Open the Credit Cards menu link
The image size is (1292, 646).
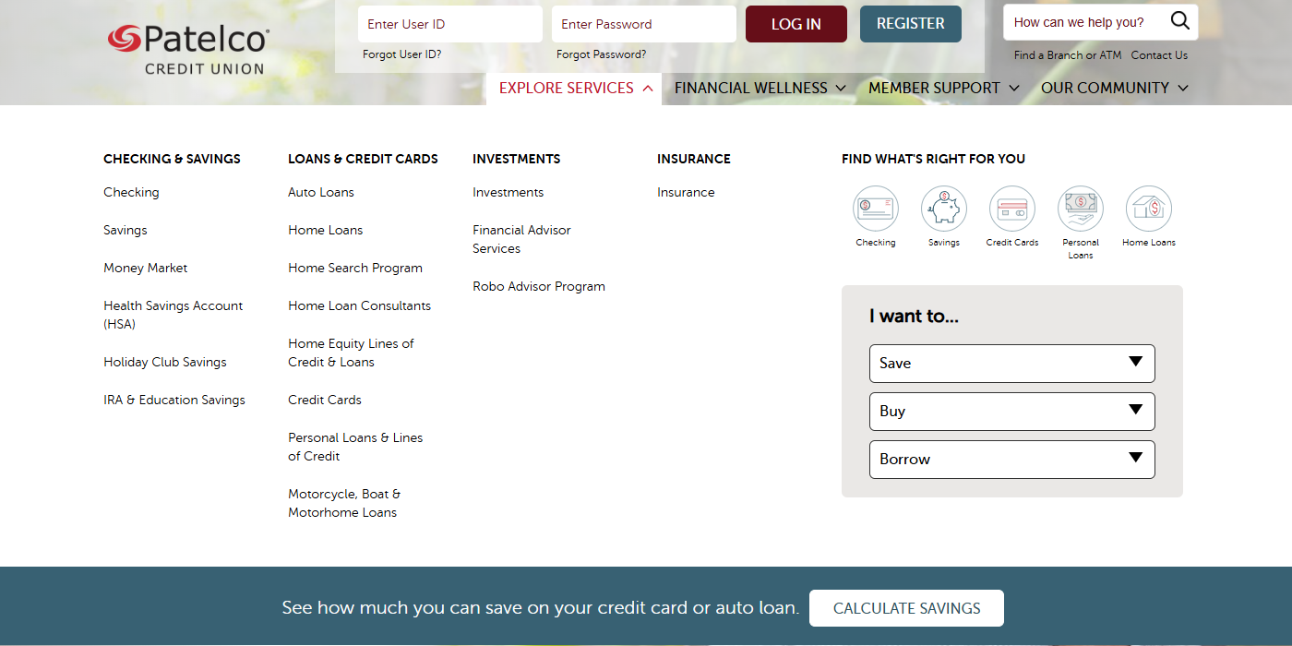(x=325, y=400)
